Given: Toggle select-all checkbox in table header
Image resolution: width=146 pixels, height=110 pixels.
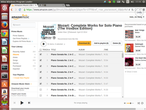Looking at the screenshot, I should [x=41, y=50].
